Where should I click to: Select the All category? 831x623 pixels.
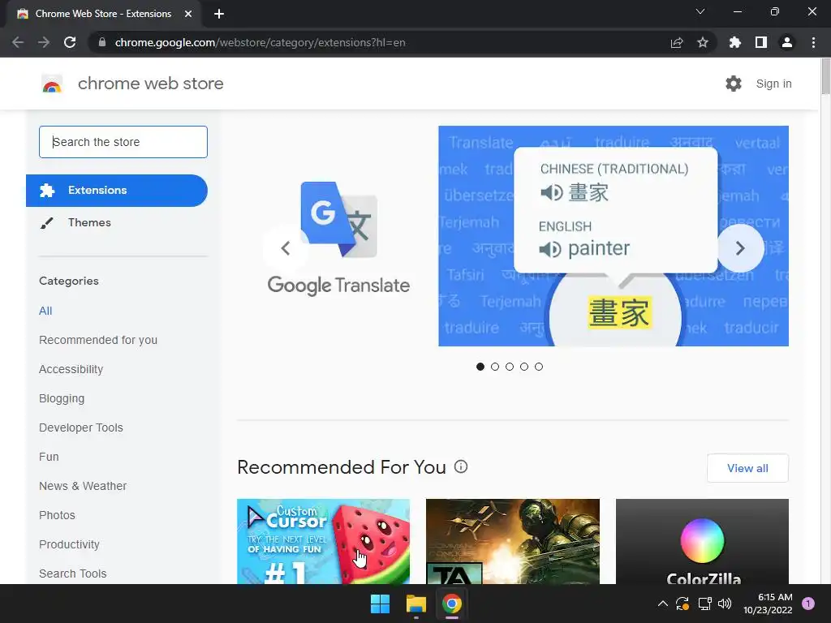[45, 311]
